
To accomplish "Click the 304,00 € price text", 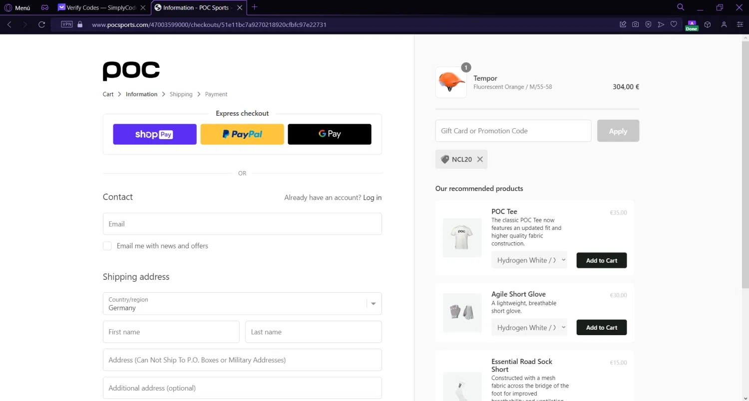I will coord(626,87).
